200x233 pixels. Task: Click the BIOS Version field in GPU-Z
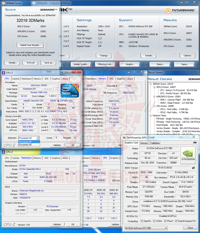pos(165,168)
